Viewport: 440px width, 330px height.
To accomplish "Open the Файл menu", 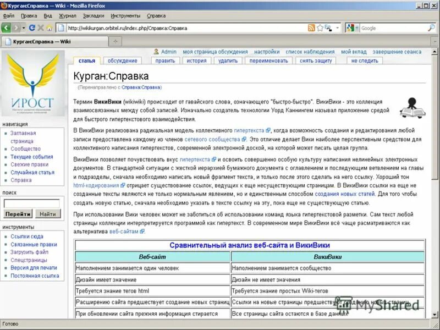I will (x=9, y=16).
